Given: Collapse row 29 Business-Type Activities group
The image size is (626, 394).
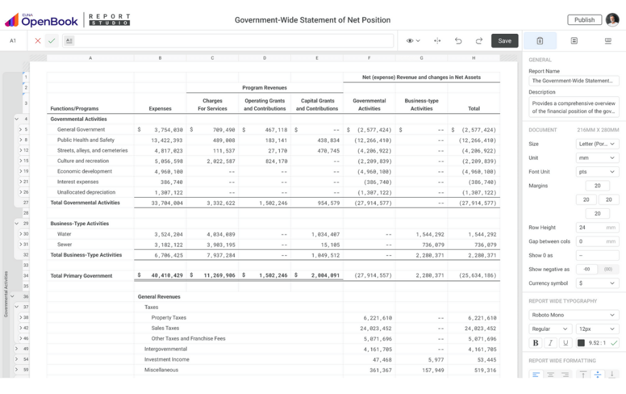Looking at the screenshot, I should [17, 223].
